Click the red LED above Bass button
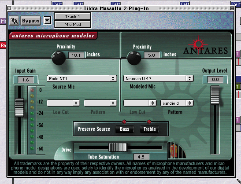Viewport: 241px width, 184px height. click(124, 122)
